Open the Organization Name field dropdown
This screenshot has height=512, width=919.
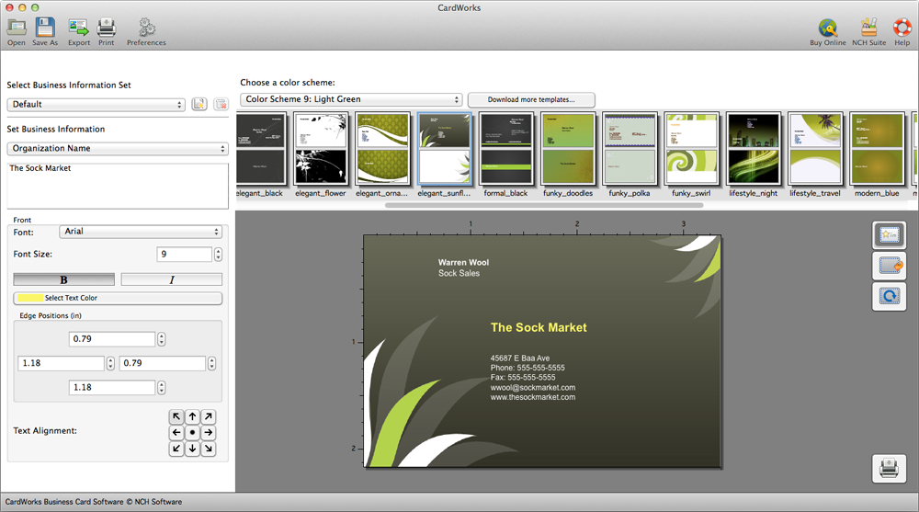tap(118, 148)
